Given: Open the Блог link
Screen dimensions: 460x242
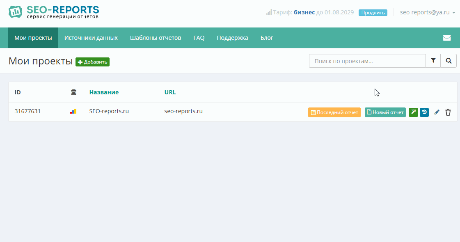Looking at the screenshot, I should 267,38.
